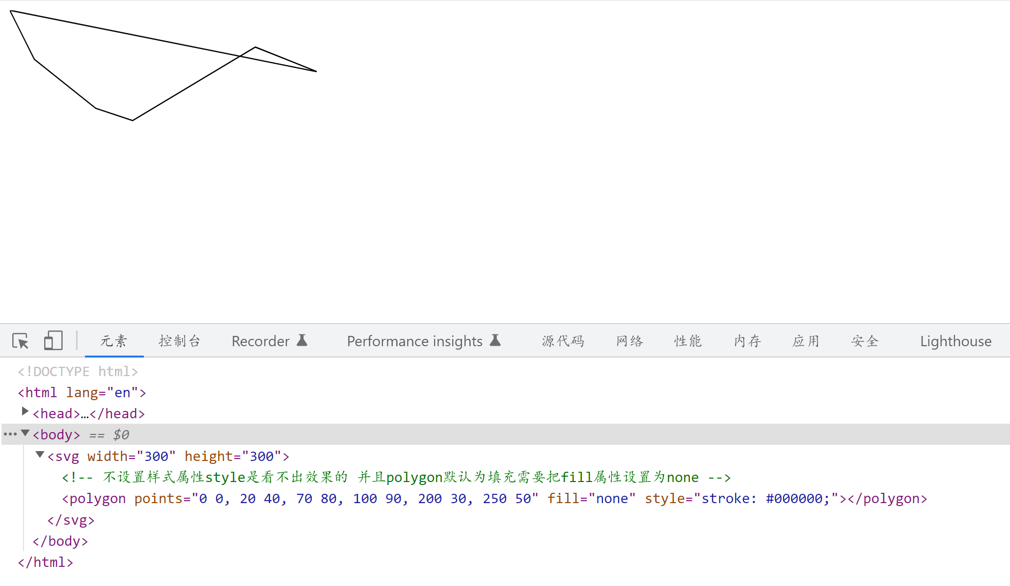1010x586 pixels.
Task: Click the stroke: #000000 style value
Action: point(765,499)
